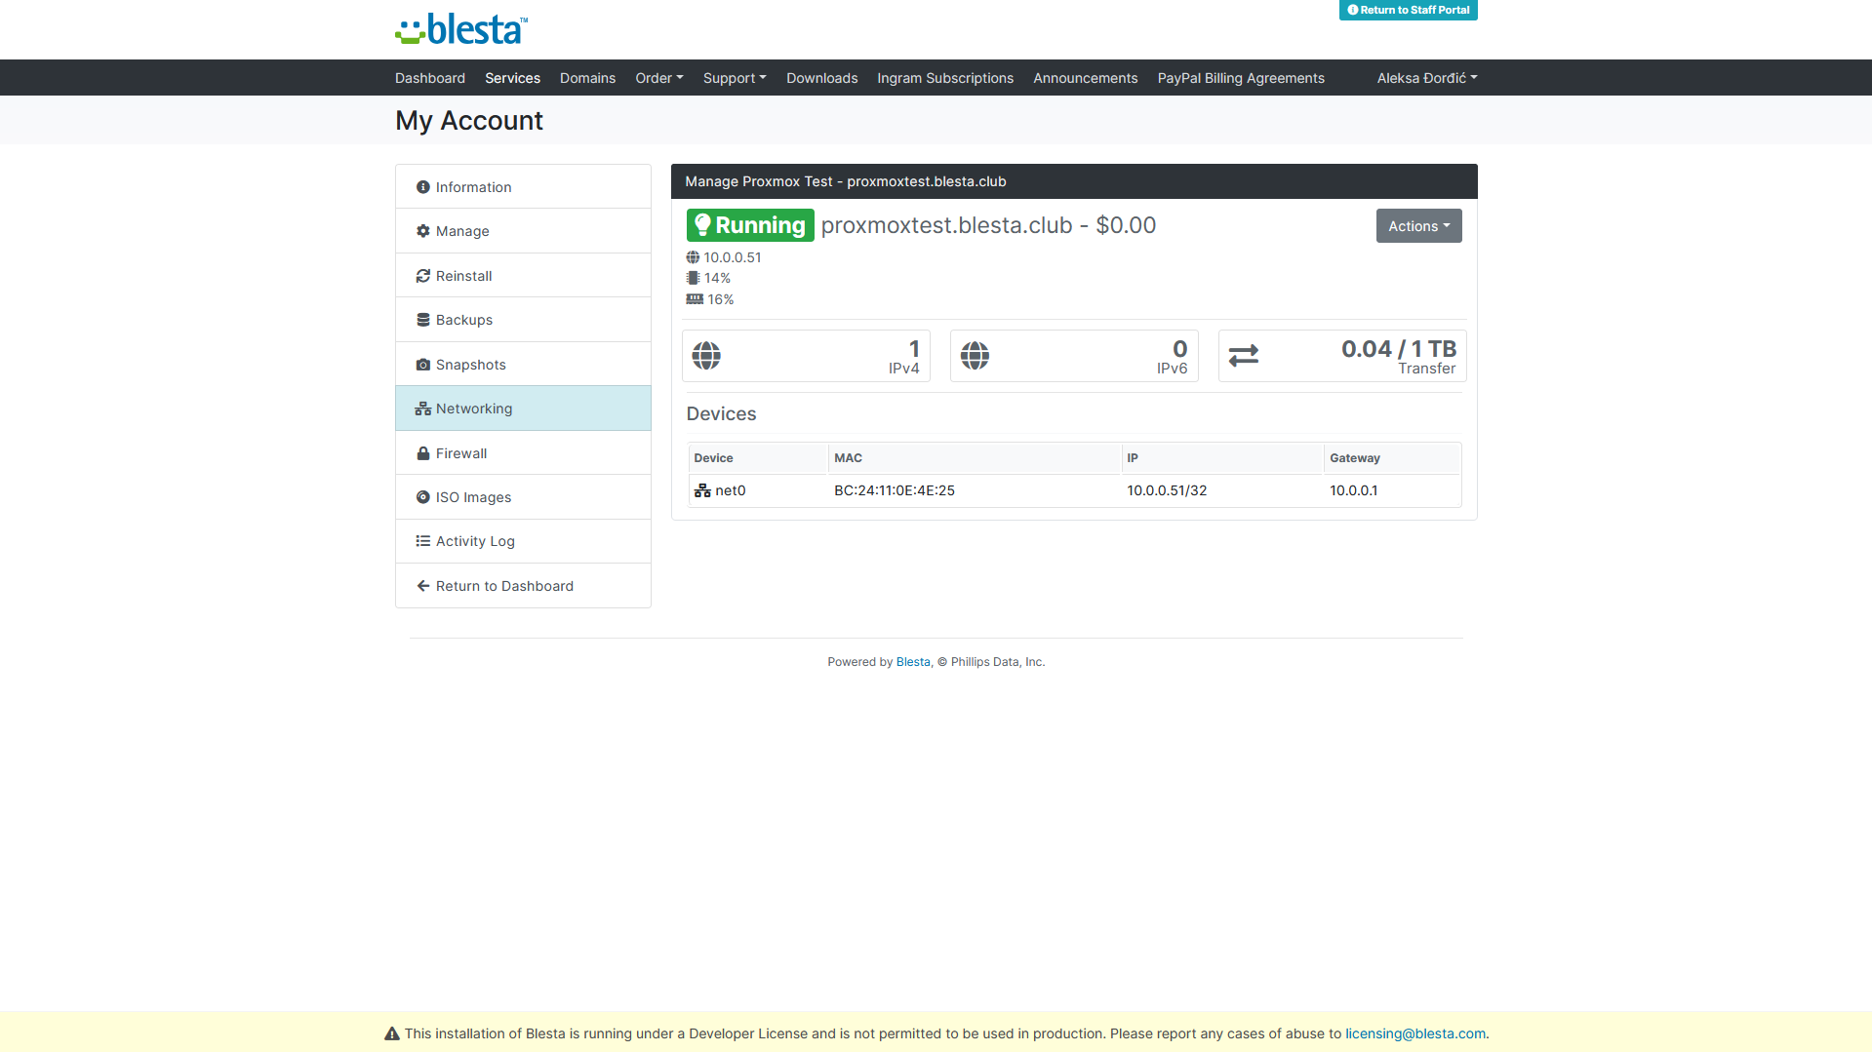Click the Firewall lock icon
This screenshot has width=1872, height=1052.
point(423,453)
